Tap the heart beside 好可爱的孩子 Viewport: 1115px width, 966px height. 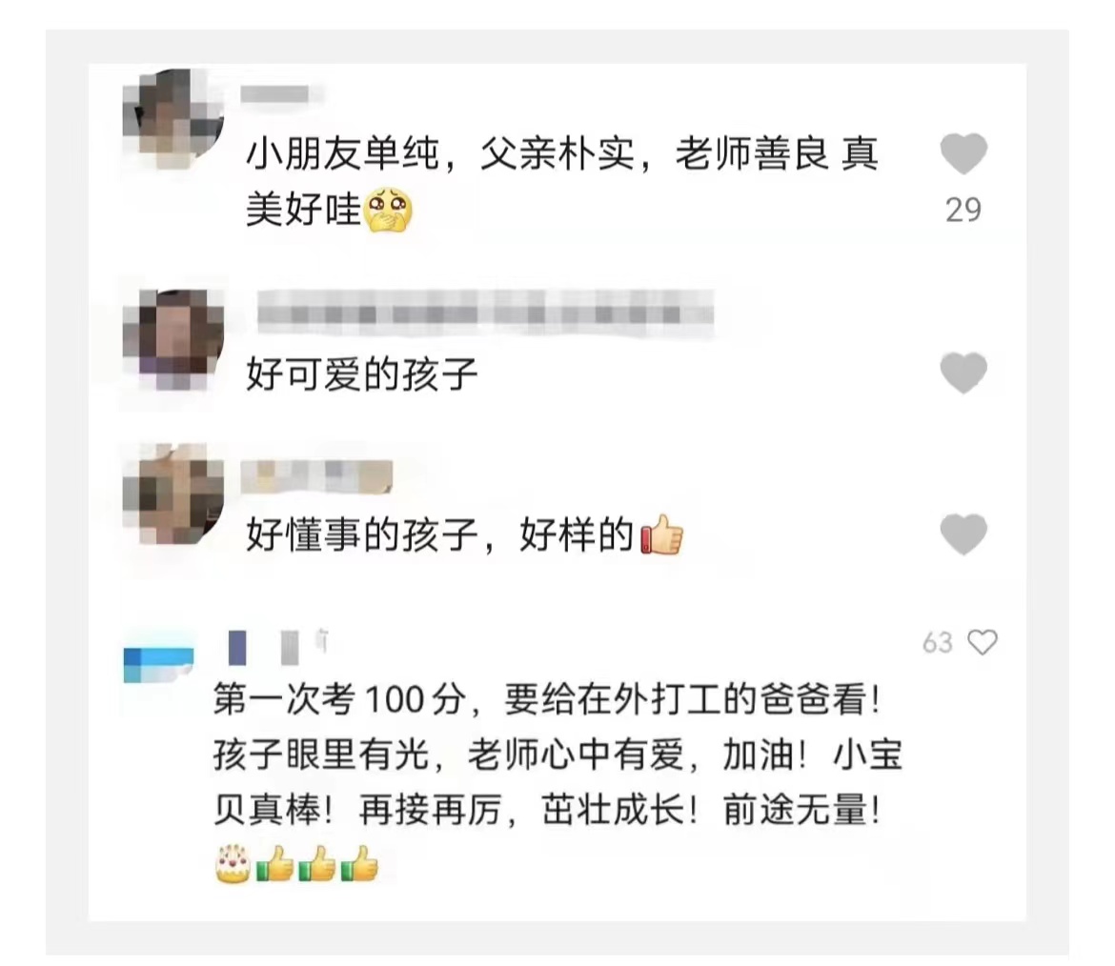coord(963,373)
